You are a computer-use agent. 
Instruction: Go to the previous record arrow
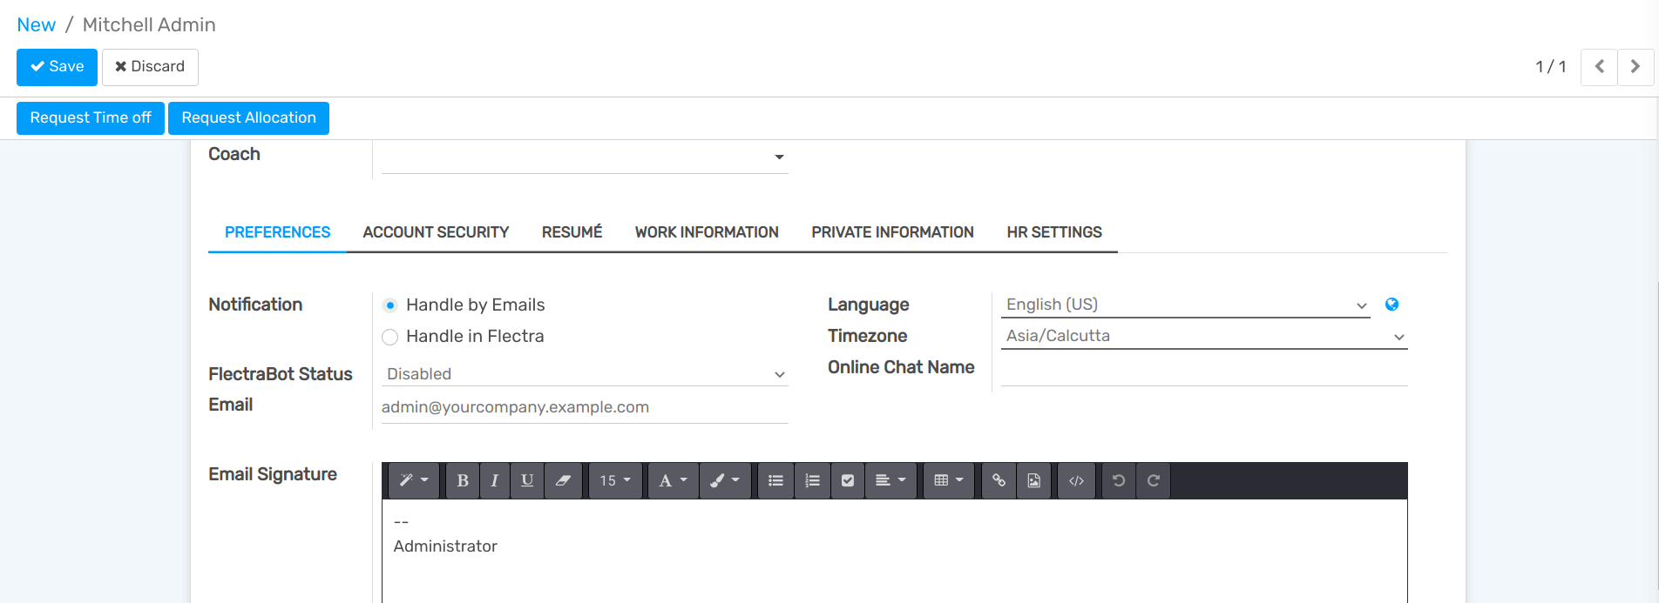pyautogui.click(x=1599, y=67)
